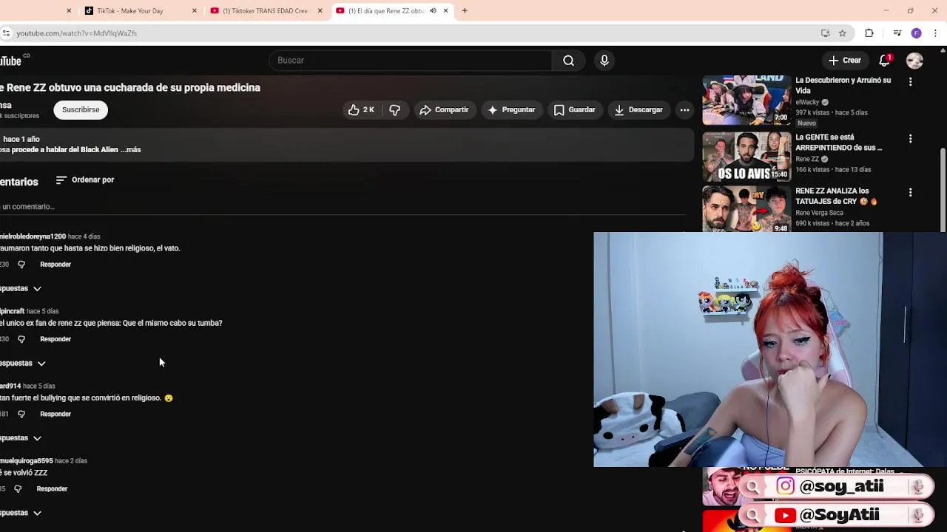Activate voice search microphone icon
The image size is (947, 532).
point(604,61)
